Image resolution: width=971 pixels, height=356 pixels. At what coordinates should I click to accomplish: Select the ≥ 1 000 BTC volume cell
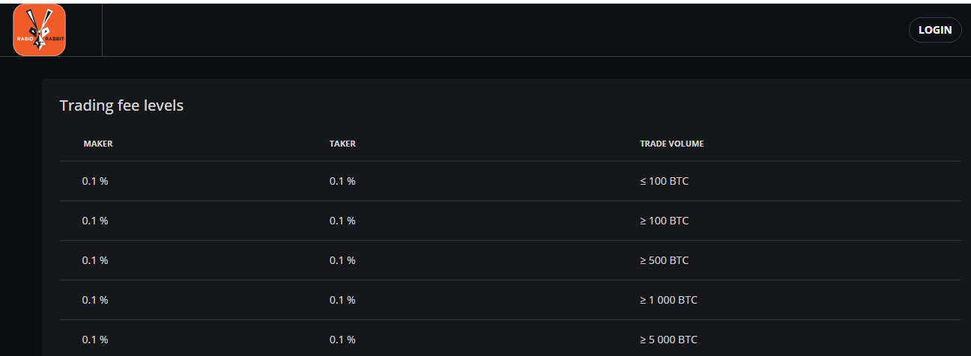[x=668, y=300]
